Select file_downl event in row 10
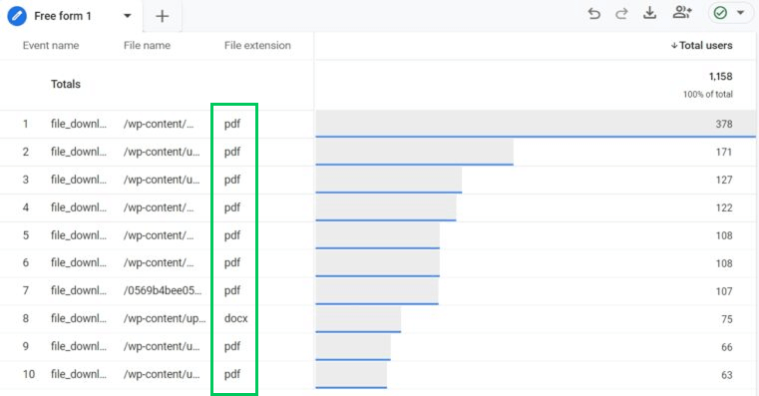Screen dimensions: 759x396 pos(79,374)
